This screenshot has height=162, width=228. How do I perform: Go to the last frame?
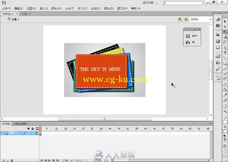click(58, 160)
